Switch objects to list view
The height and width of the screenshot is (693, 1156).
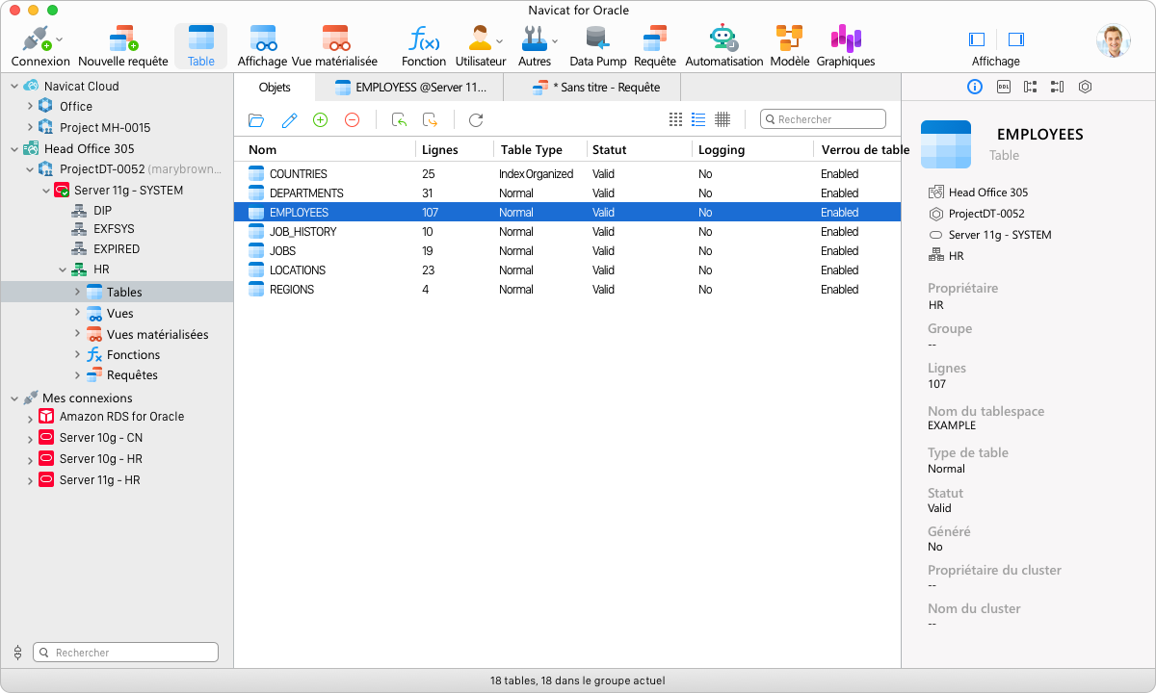tap(698, 119)
